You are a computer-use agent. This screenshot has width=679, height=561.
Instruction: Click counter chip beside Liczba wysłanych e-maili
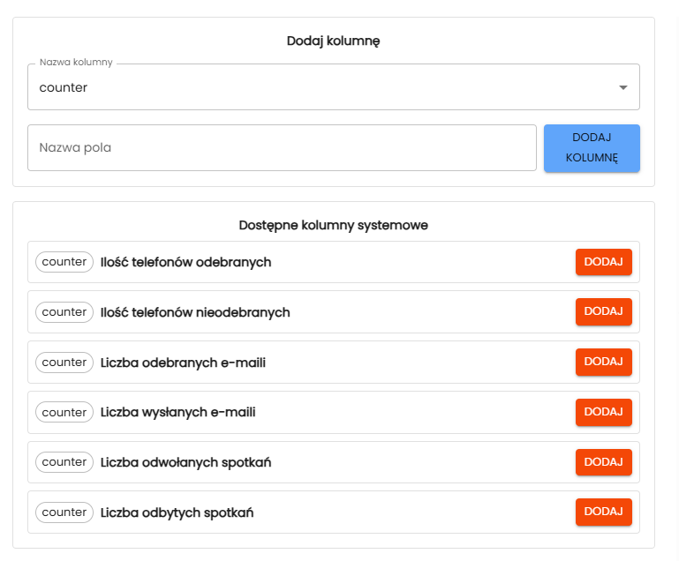[64, 412]
